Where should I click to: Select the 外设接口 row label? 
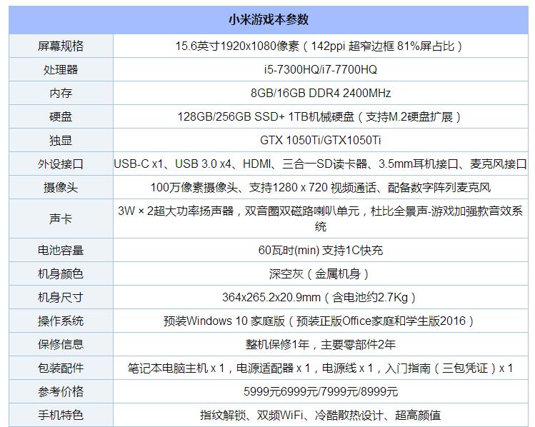point(61,164)
